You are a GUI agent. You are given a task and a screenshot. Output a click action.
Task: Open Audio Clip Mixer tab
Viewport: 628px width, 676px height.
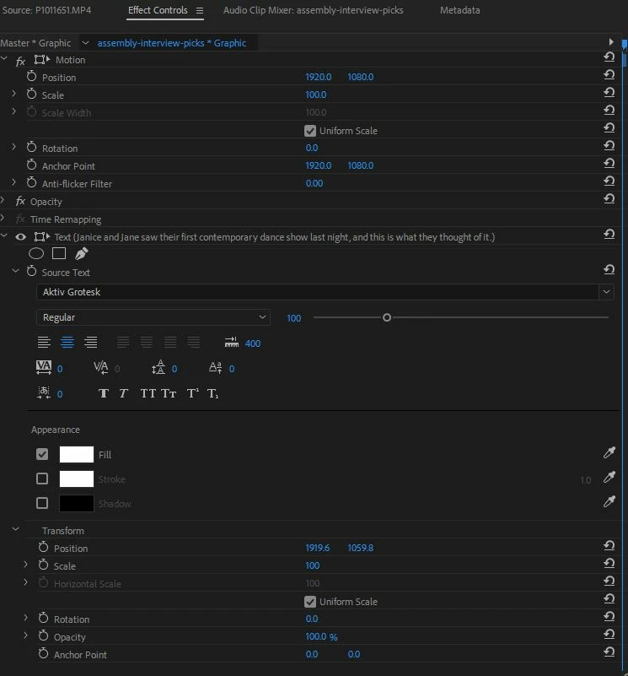pyautogui.click(x=313, y=10)
